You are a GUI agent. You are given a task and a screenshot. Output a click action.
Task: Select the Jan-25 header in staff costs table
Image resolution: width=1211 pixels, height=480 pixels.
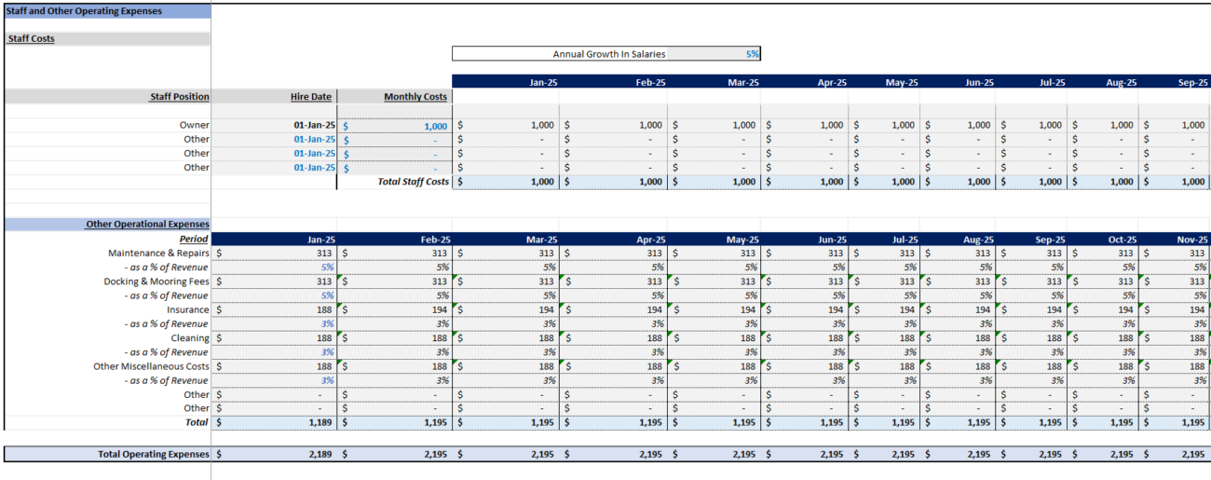click(506, 82)
